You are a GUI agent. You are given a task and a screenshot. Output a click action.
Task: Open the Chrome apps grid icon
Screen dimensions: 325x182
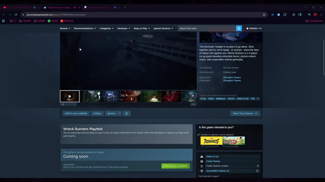point(4,21)
